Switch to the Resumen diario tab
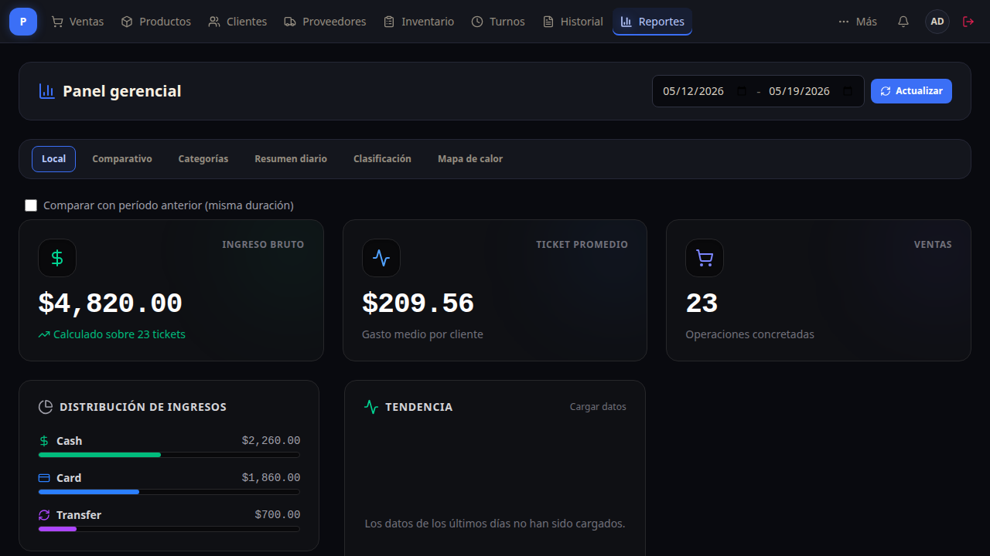990x556 pixels. tap(291, 159)
